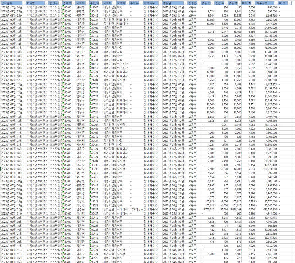The width and height of the screenshot is (295, 263).
Task: Open the 공시일자 column filter dropdown
Action: pos(24,3)
